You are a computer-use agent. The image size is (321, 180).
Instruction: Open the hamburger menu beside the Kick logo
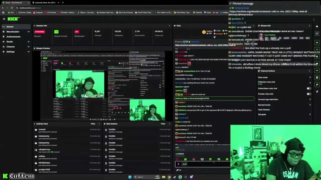tap(4, 19)
